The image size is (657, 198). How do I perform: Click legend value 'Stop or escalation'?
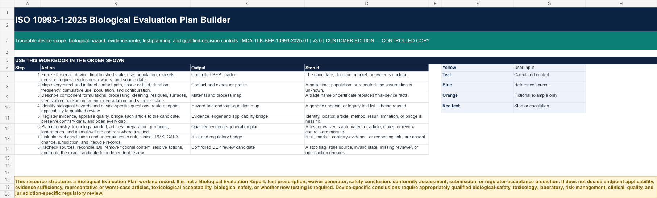tap(549, 108)
